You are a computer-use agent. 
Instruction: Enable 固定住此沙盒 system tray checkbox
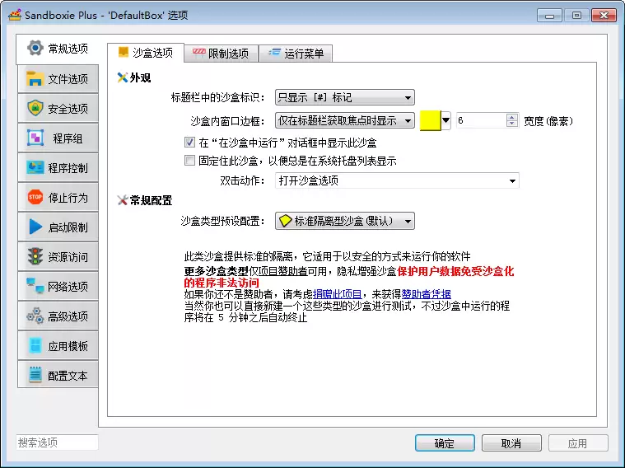189,161
